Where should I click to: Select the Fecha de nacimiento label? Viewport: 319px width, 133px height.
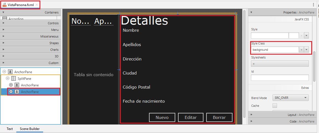[144, 101]
